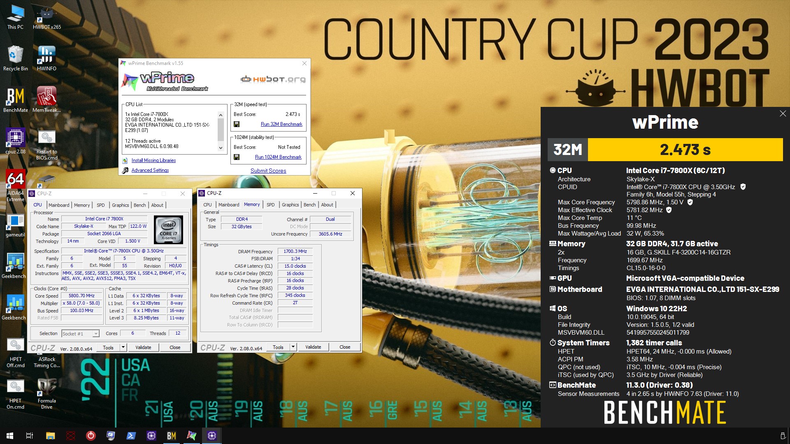
Task: Open the BenchMate desktop icon
Action: coord(15,100)
